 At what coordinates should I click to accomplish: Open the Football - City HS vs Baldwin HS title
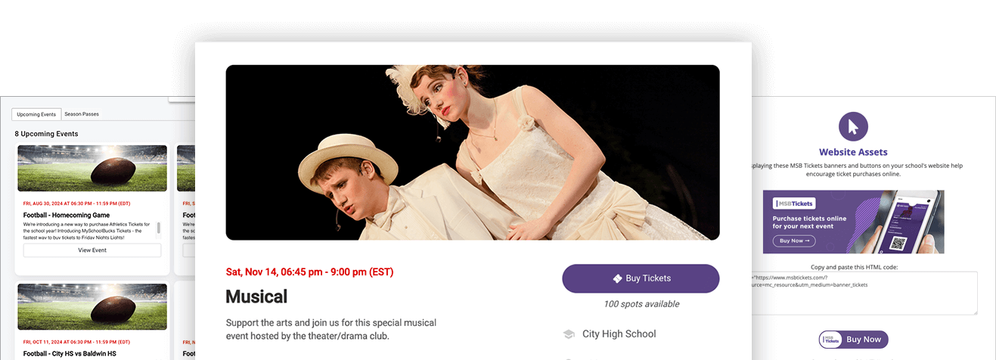tap(70, 354)
